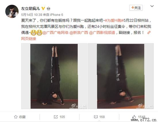Image resolution: width=158 pixels, height=122 pixels.
Task: Open the @广西影视频道 mention
Action: point(102,33)
